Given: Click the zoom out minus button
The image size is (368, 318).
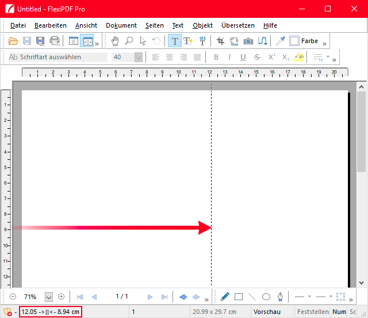Looking at the screenshot, I should [13, 297].
